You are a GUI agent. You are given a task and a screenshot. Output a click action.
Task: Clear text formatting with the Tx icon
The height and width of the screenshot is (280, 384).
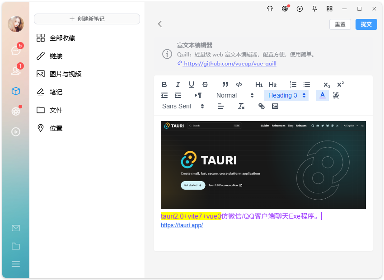(x=241, y=106)
